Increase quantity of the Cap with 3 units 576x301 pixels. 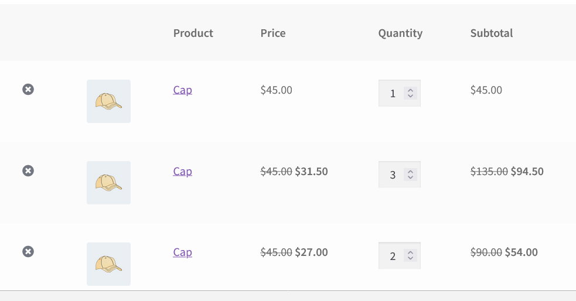pyautogui.click(x=410, y=172)
